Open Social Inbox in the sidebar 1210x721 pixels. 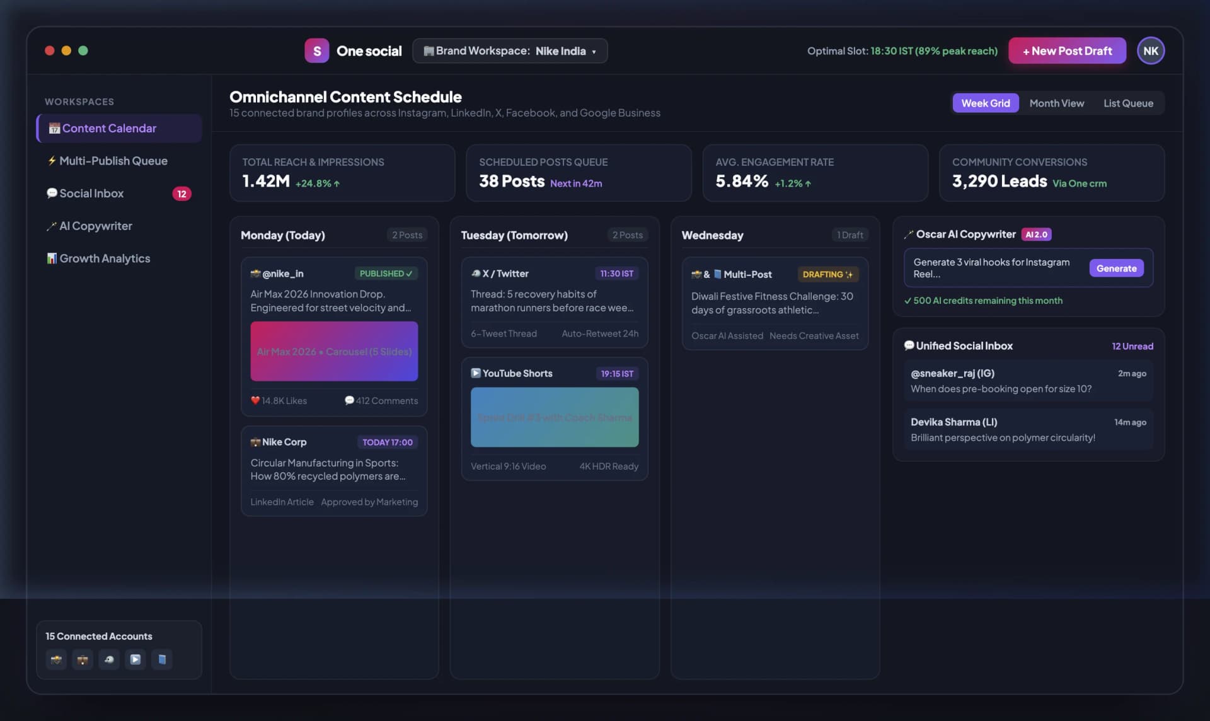119,193
